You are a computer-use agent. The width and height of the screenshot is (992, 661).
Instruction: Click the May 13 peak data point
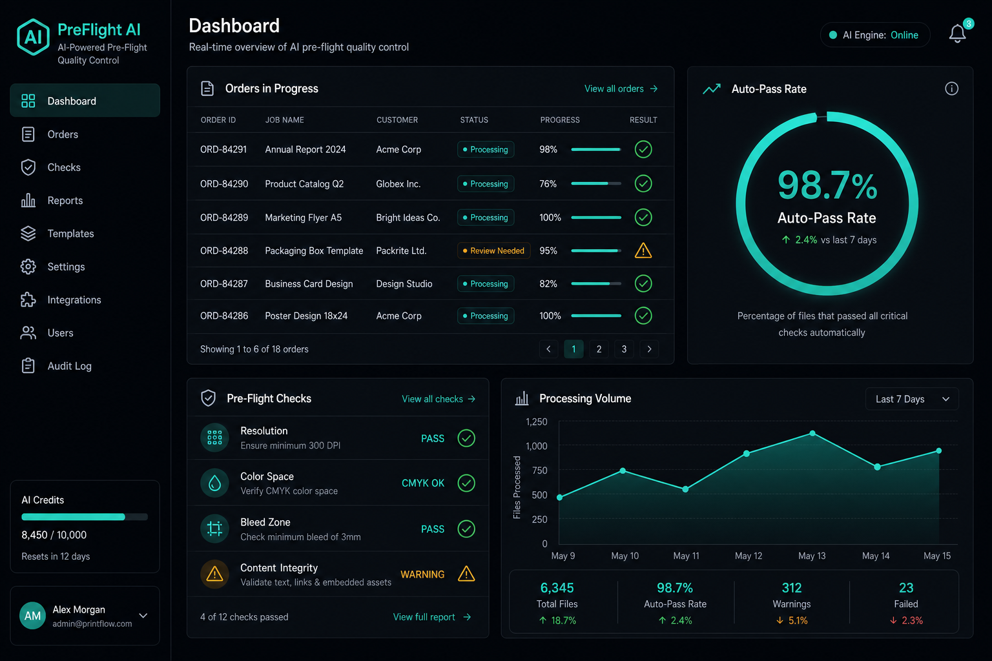[x=812, y=433]
